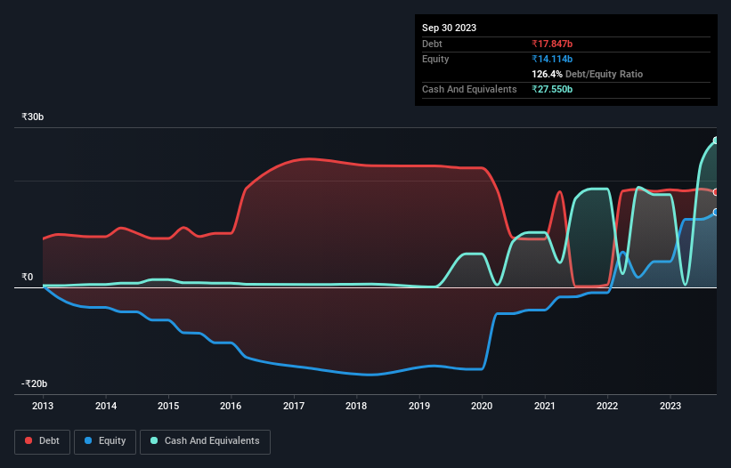The image size is (731, 468).
Task: Click the ₹0 y-axis label
Action: pyautogui.click(x=27, y=277)
